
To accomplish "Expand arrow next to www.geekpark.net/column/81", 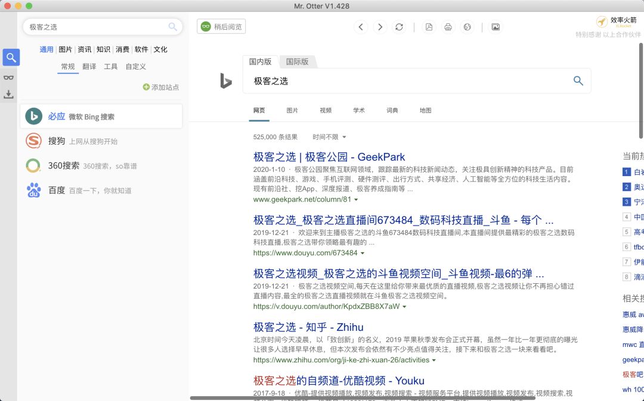I will (357, 200).
